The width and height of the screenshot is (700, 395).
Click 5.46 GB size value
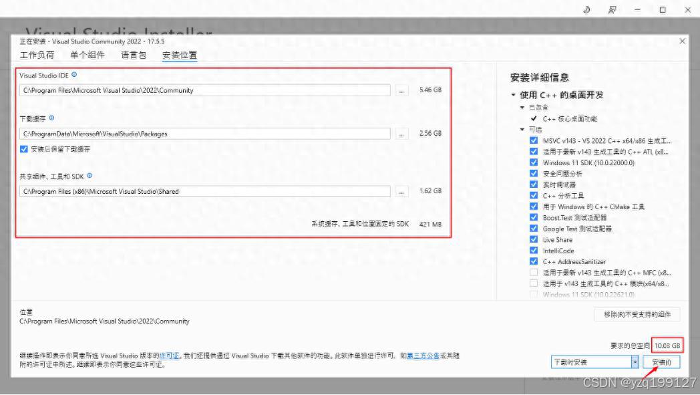click(x=430, y=90)
